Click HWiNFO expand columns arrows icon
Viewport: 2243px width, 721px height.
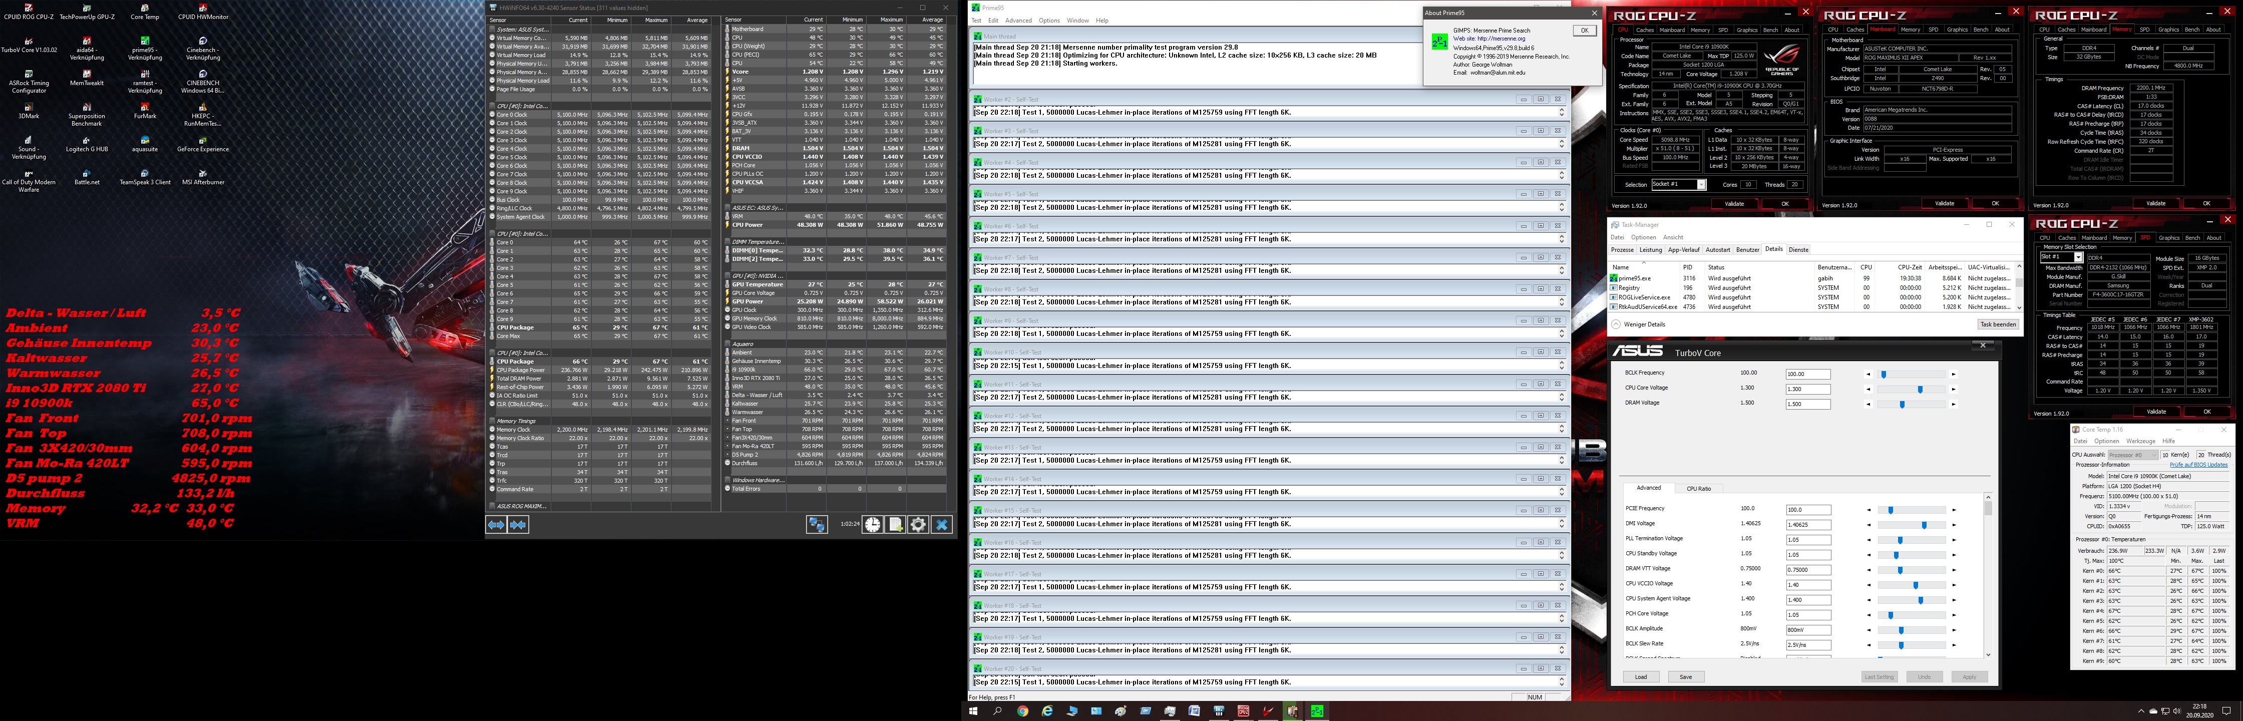[496, 524]
